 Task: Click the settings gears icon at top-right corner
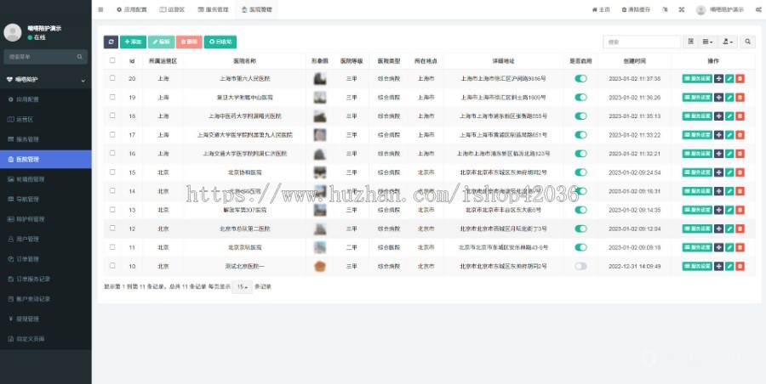pyautogui.click(x=756, y=9)
